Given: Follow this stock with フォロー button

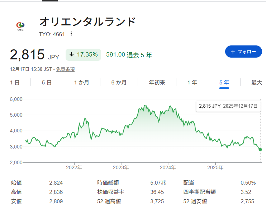Looking at the screenshot, I should tap(243, 52).
